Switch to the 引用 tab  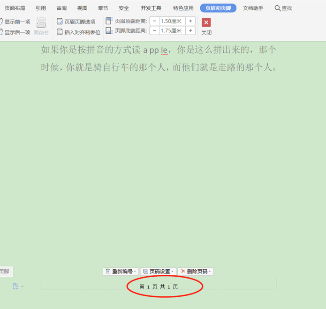pyautogui.click(x=40, y=8)
